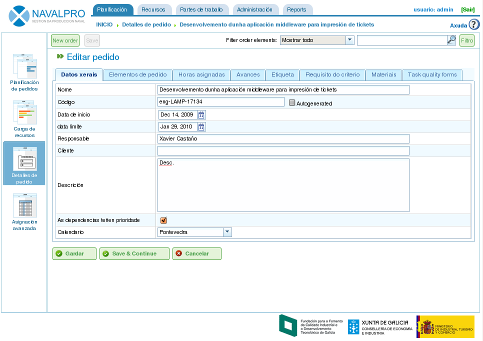Open the Calendario Pontevedra dropdown

(x=227, y=232)
